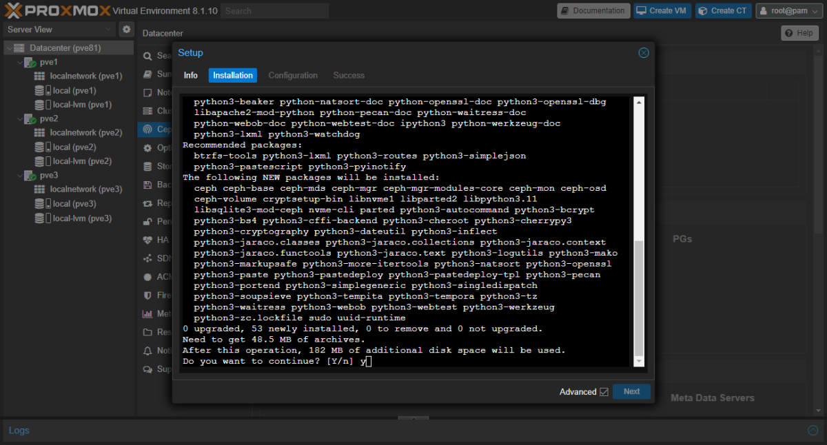827x445 pixels.
Task: Close the Setup dialog
Action: point(644,53)
